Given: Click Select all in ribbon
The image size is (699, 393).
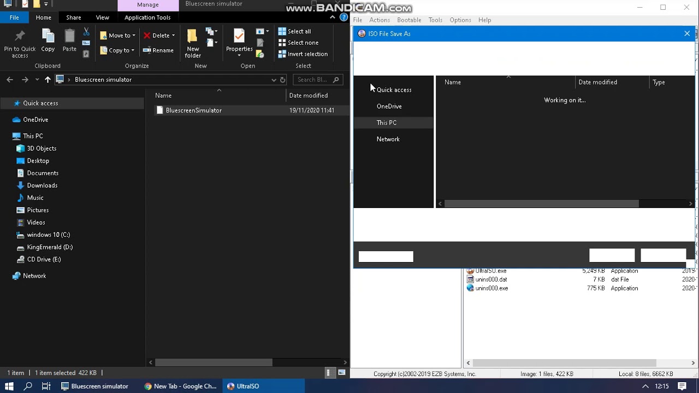Looking at the screenshot, I should tap(295, 31).
